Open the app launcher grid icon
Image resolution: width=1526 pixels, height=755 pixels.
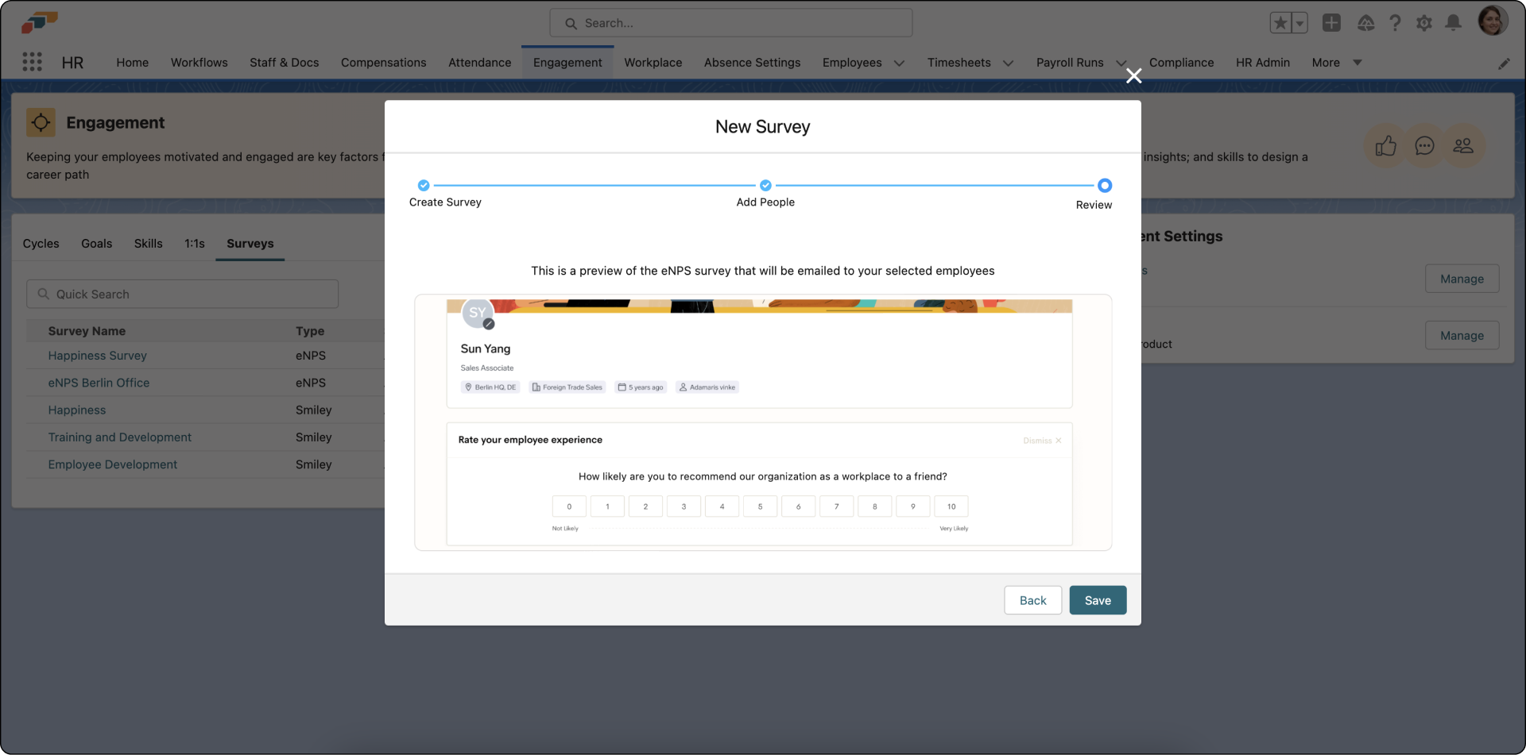pos(32,62)
